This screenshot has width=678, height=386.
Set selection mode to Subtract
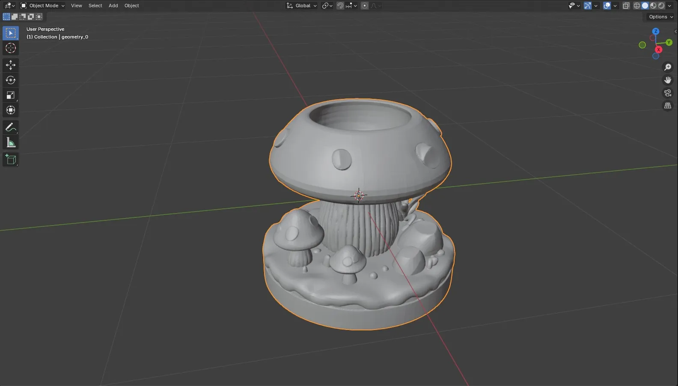point(23,17)
